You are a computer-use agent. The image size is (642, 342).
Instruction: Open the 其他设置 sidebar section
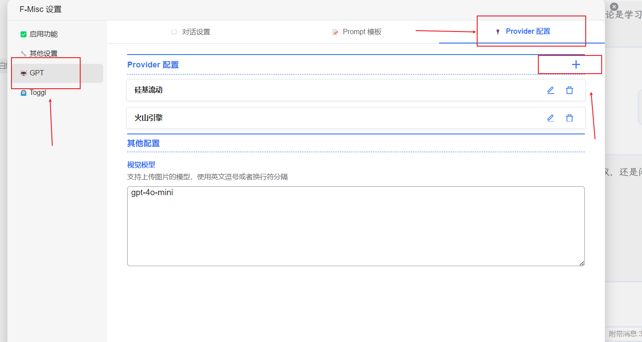57,54
